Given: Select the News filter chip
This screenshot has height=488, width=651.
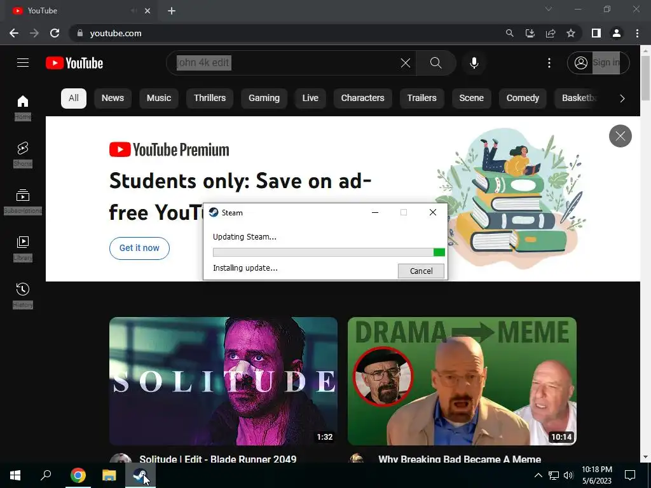Looking at the screenshot, I should [113, 98].
